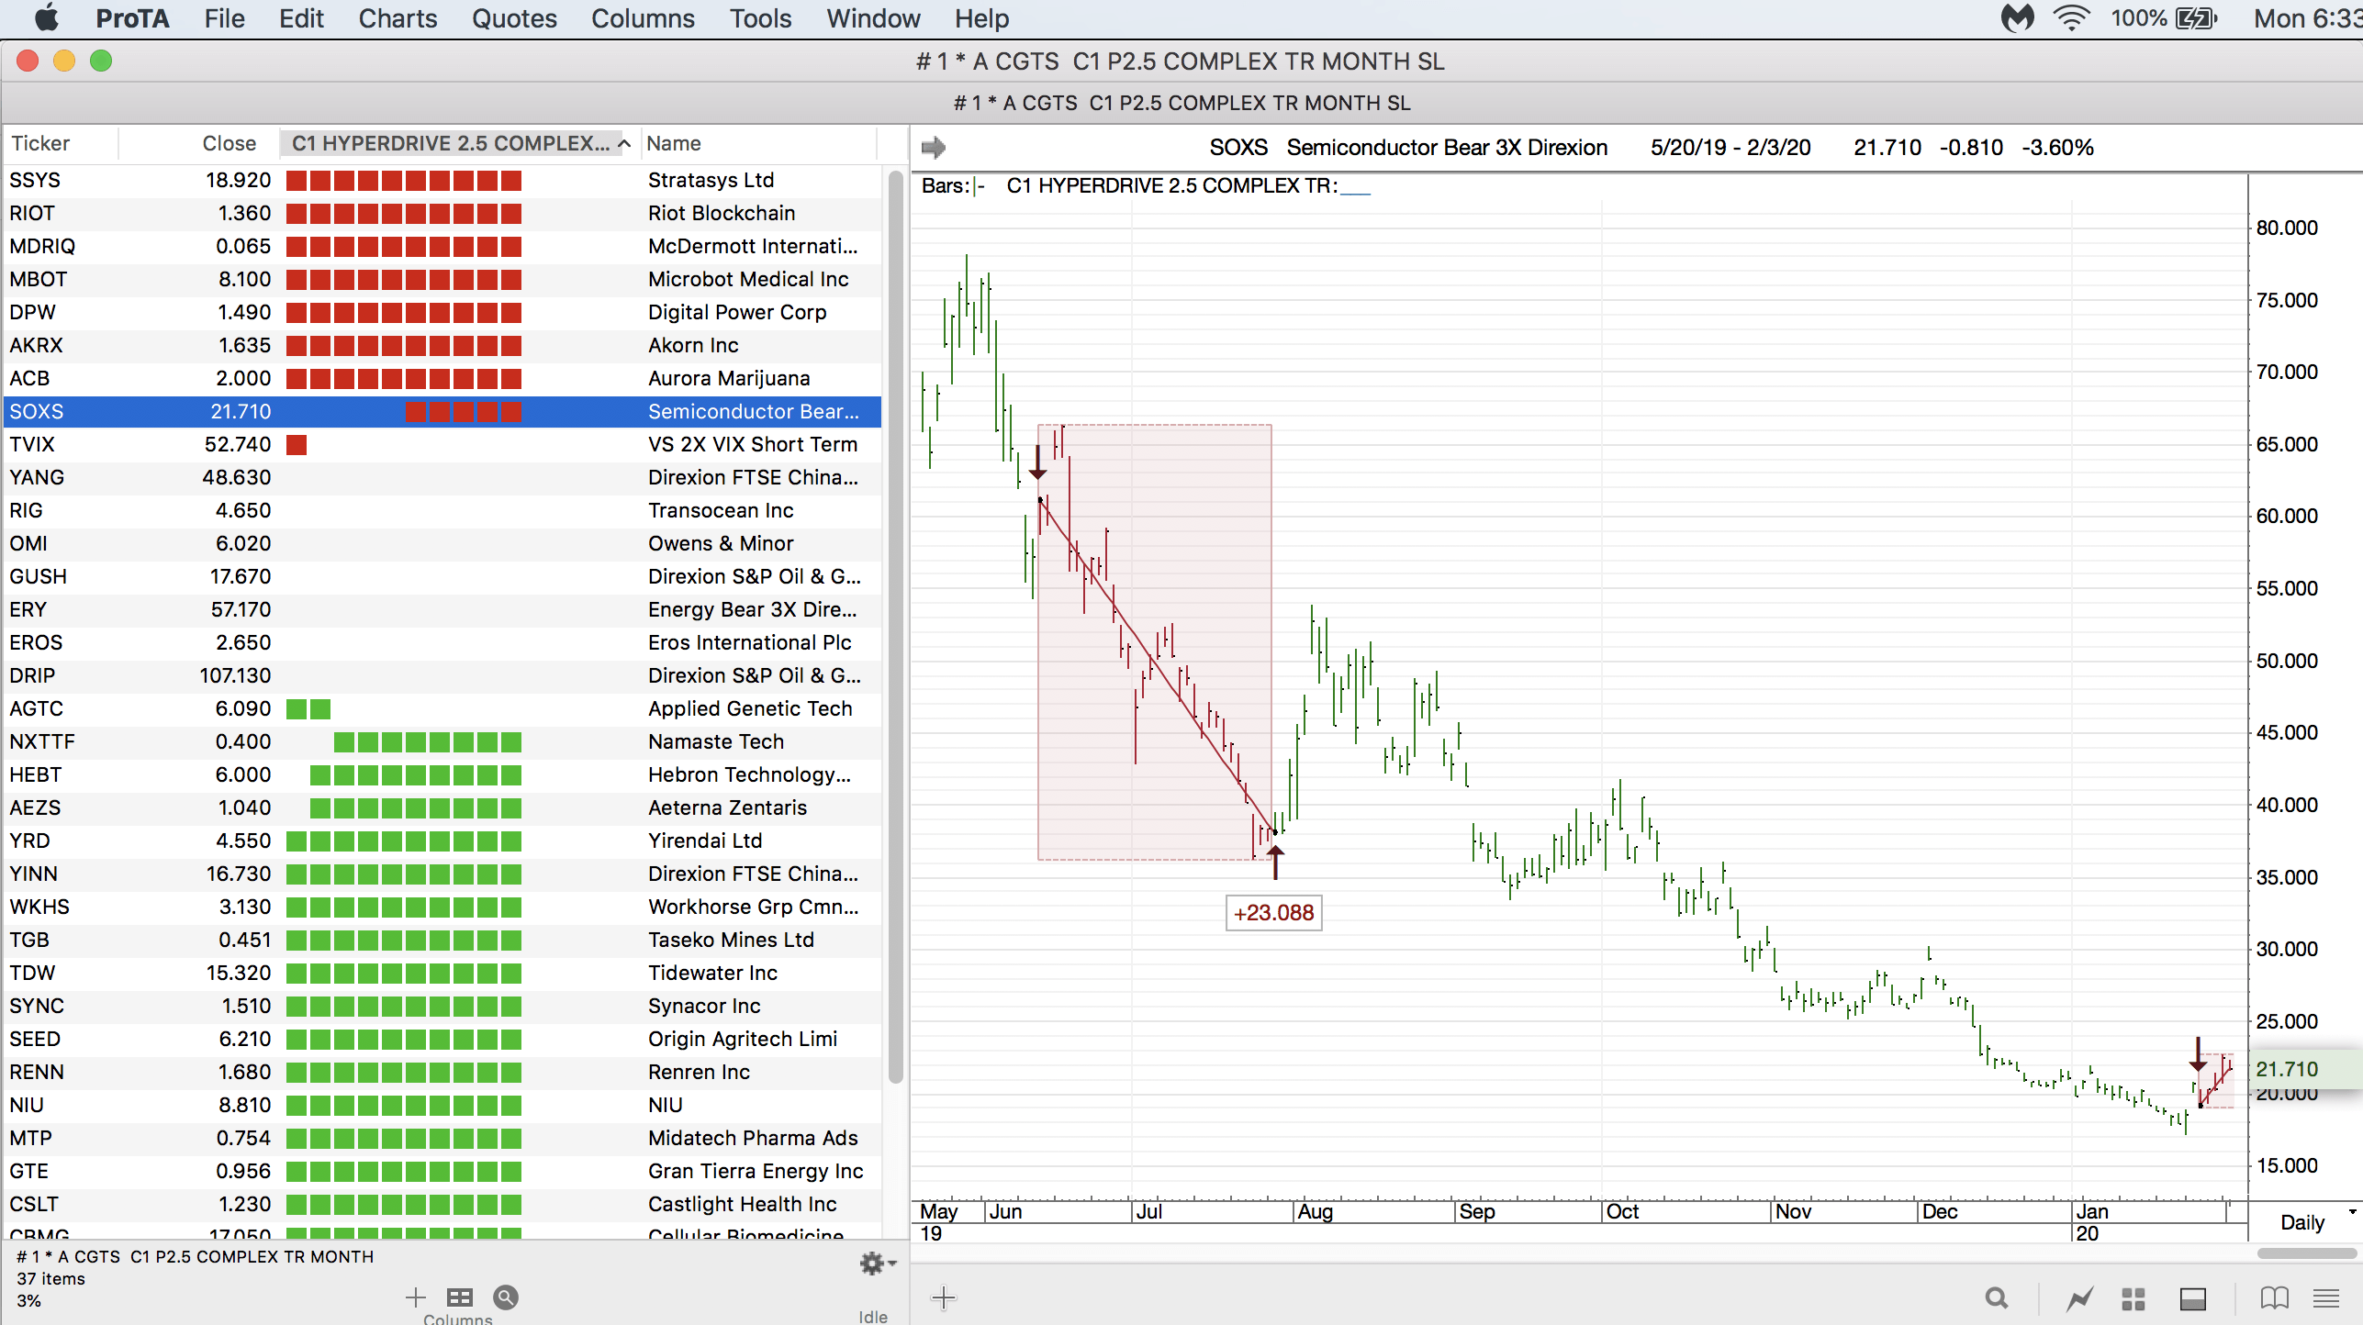Open the watchlist gear settings dropdown
The width and height of the screenshot is (2363, 1325).
tap(877, 1264)
